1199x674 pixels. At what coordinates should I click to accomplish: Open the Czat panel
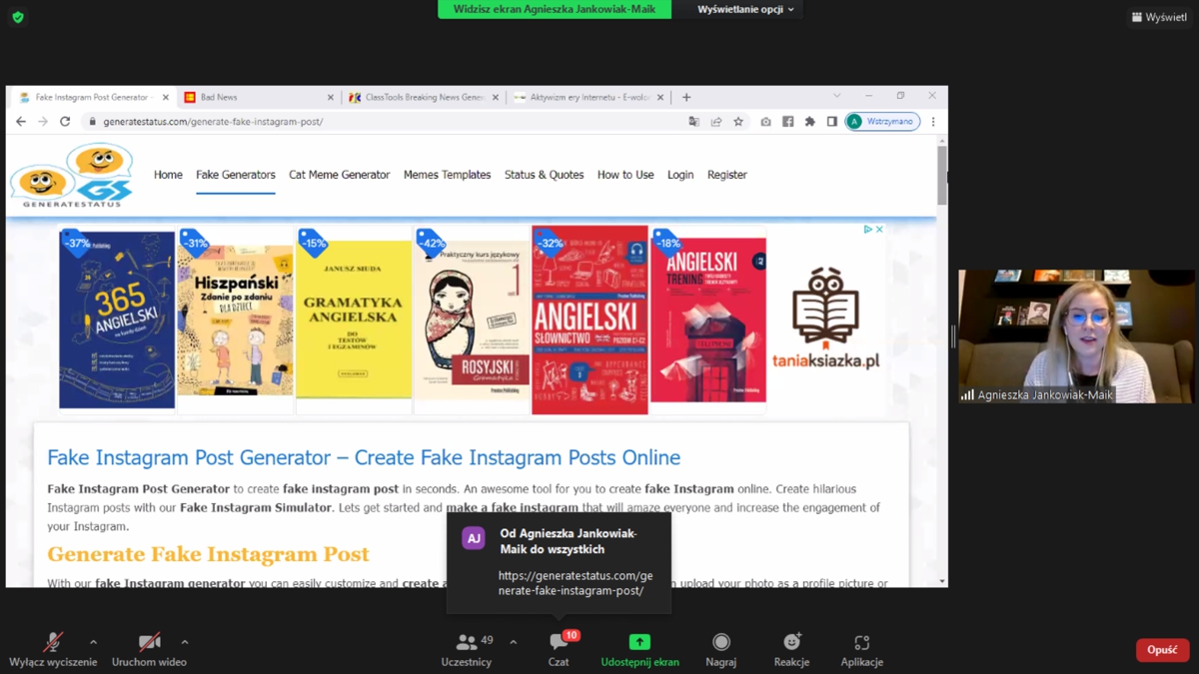pyautogui.click(x=559, y=649)
